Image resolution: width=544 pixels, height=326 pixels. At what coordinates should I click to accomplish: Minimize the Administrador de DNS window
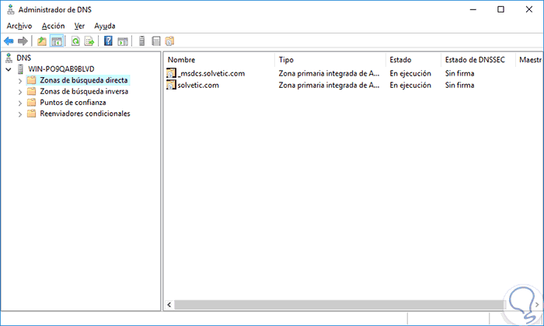[x=473, y=9]
